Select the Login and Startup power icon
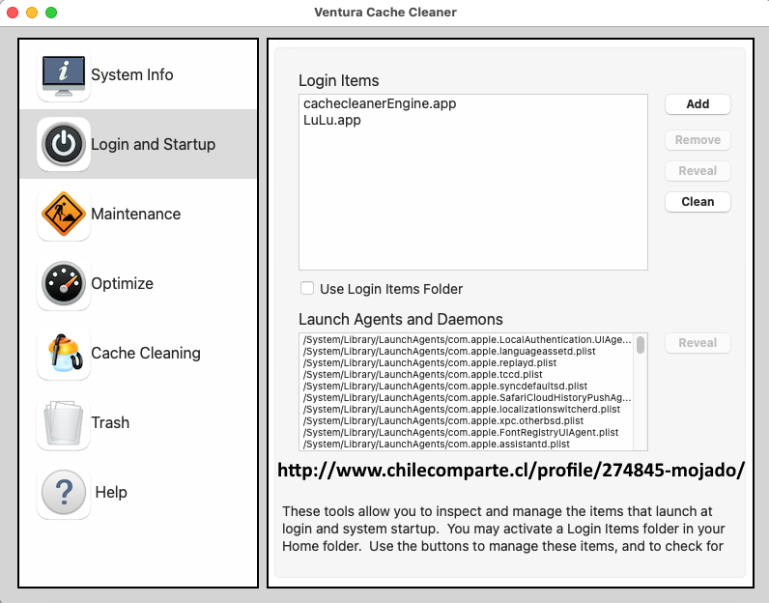The height and width of the screenshot is (603, 769). pos(64,144)
